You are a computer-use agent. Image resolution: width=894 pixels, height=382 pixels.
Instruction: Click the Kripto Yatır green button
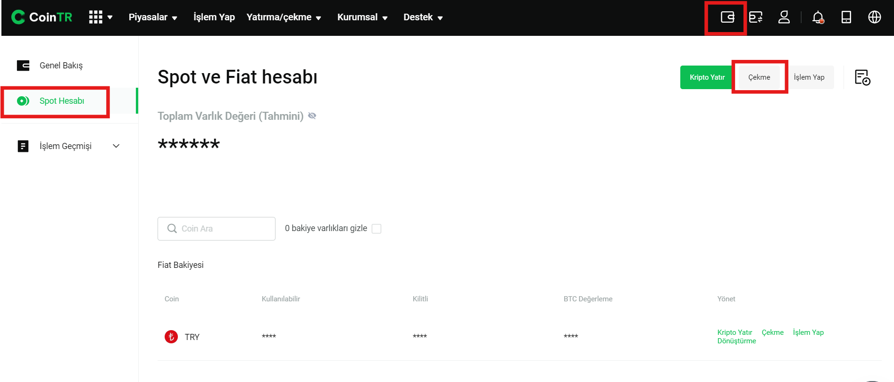pyautogui.click(x=707, y=77)
